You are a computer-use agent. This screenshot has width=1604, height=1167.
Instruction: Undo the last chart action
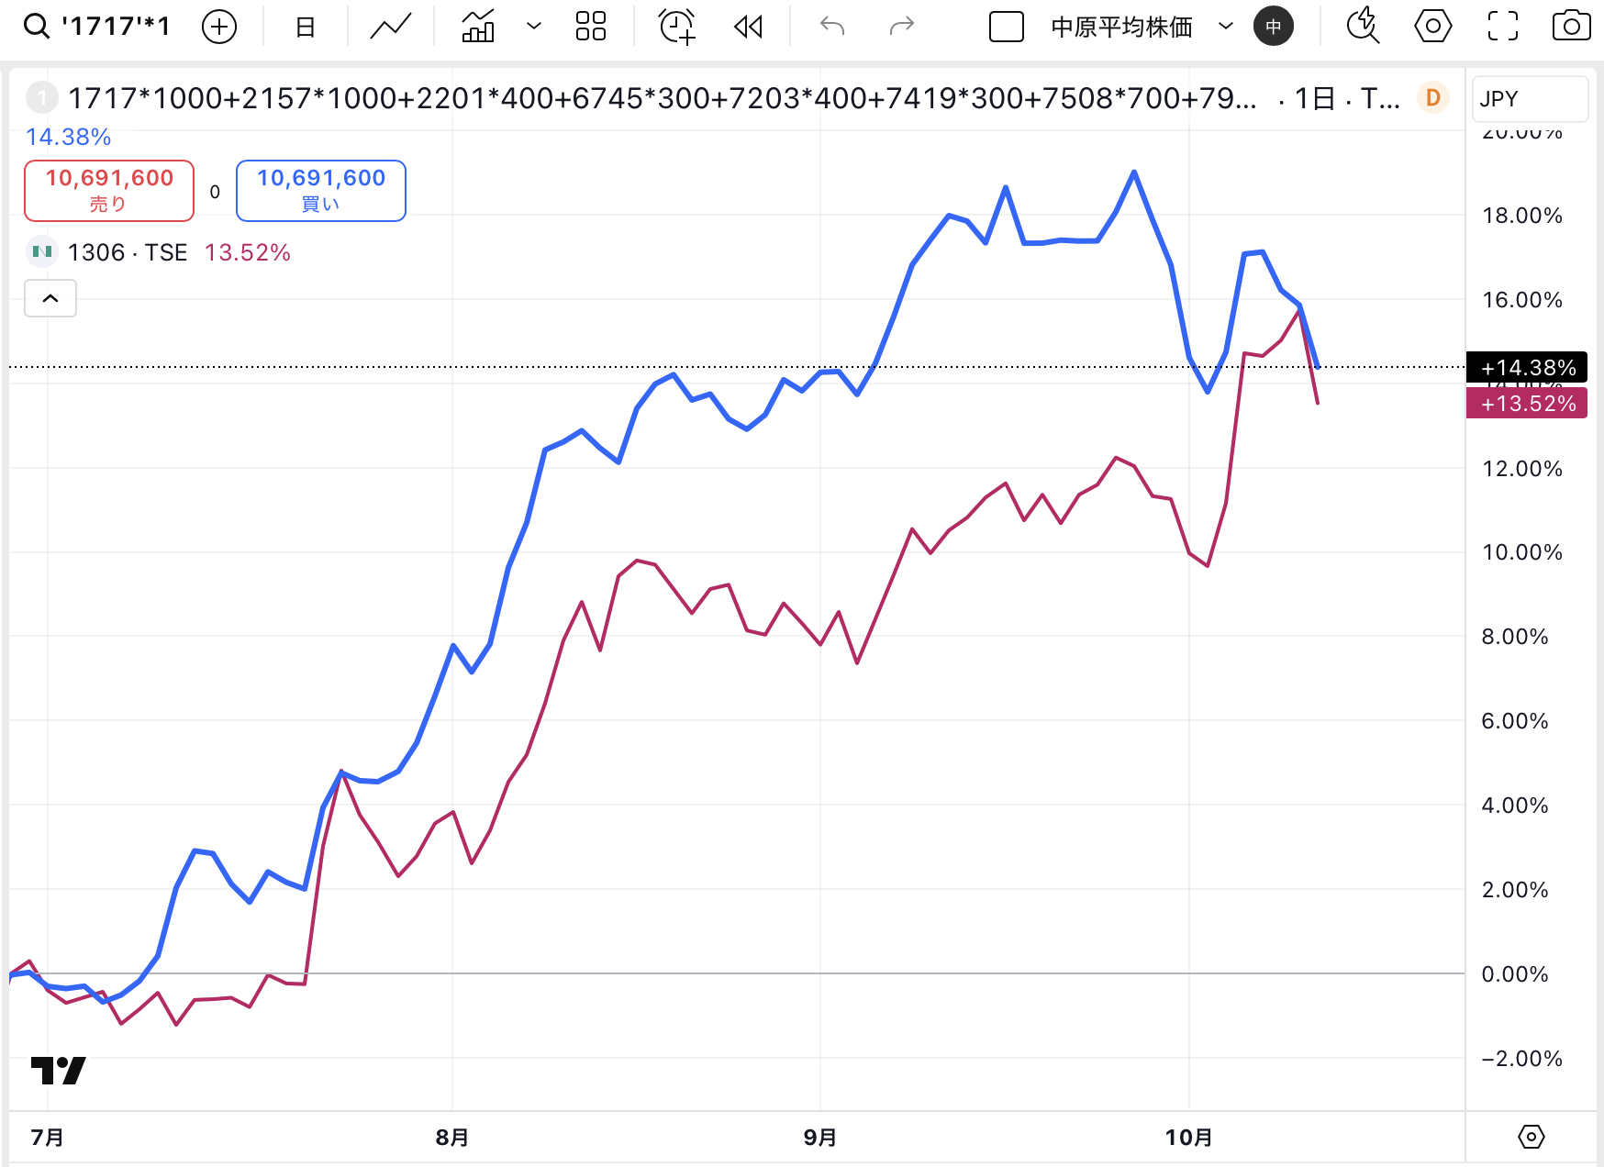(832, 27)
